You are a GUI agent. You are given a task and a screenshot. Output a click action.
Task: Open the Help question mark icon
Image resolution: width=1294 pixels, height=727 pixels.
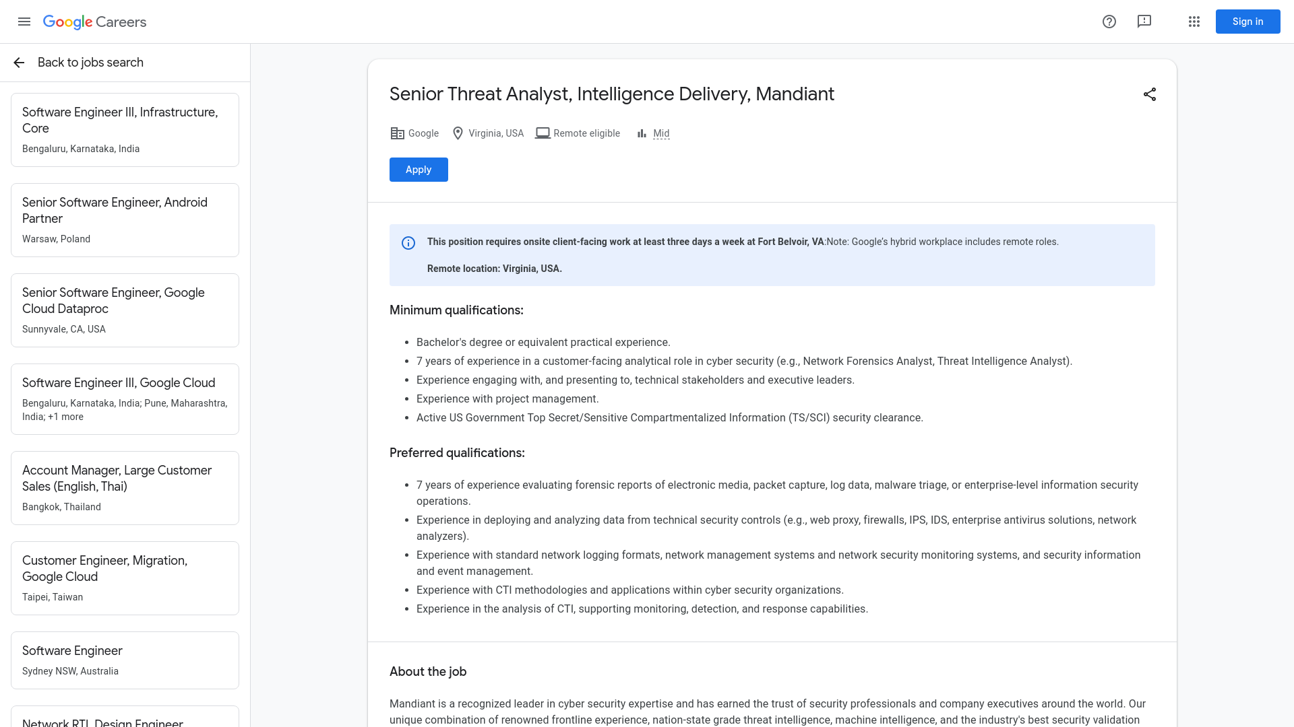point(1109,22)
